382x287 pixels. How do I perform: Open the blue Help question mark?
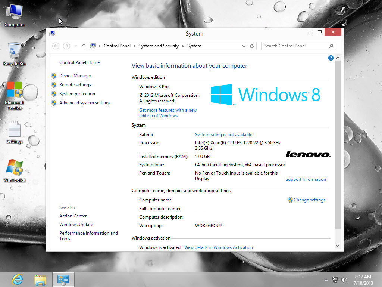point(331,58)
